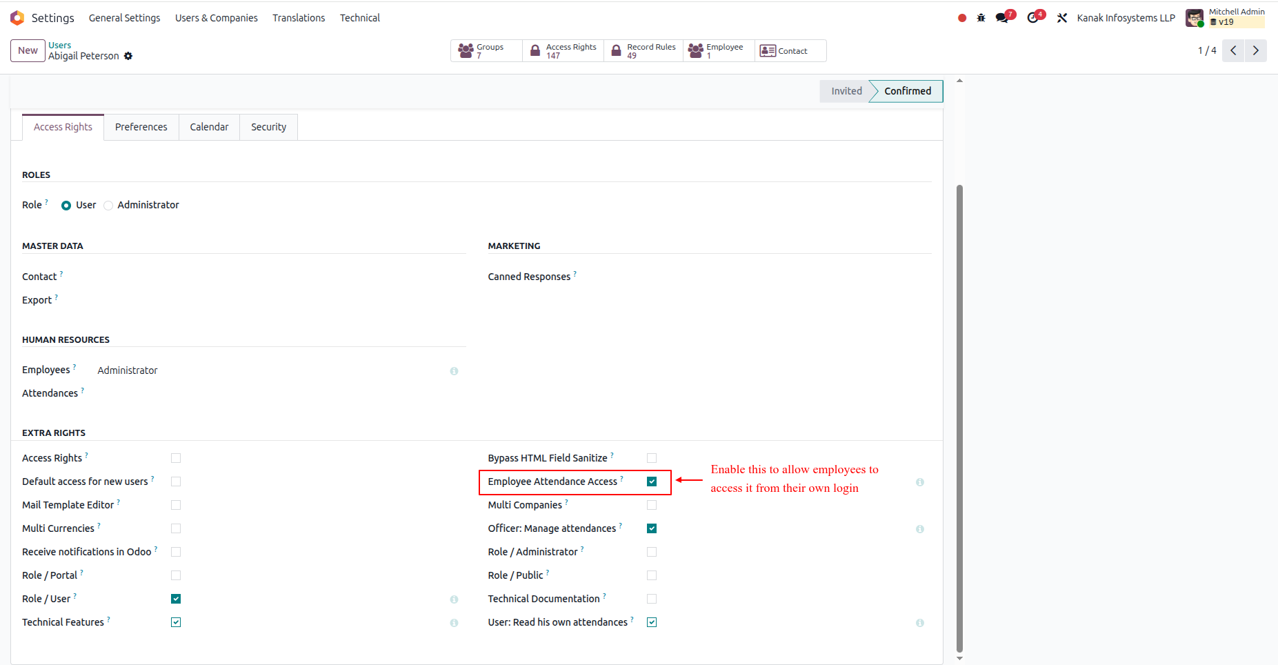Switch to the Preferences tab

tap(141, 127)
